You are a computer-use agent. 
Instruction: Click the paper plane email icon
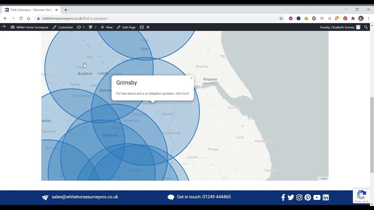point(45,197)
